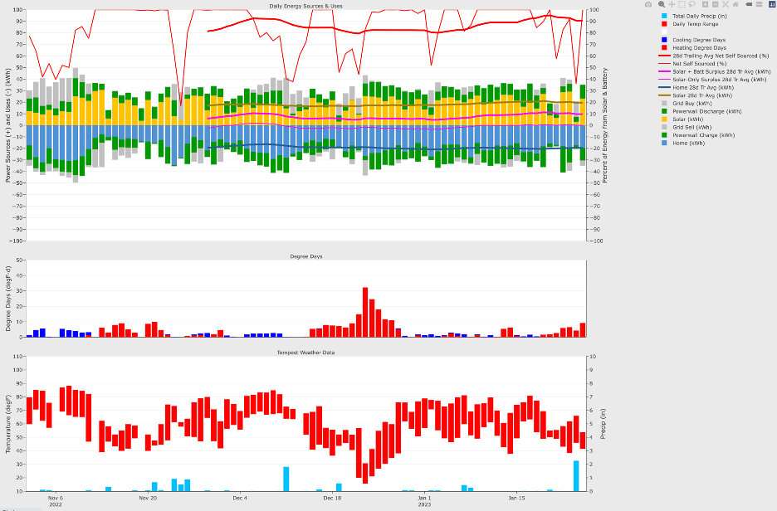Select the Zoom magnifier tool in modebar
The height and width of the screenshot is (511, 777).
point(662,4)
